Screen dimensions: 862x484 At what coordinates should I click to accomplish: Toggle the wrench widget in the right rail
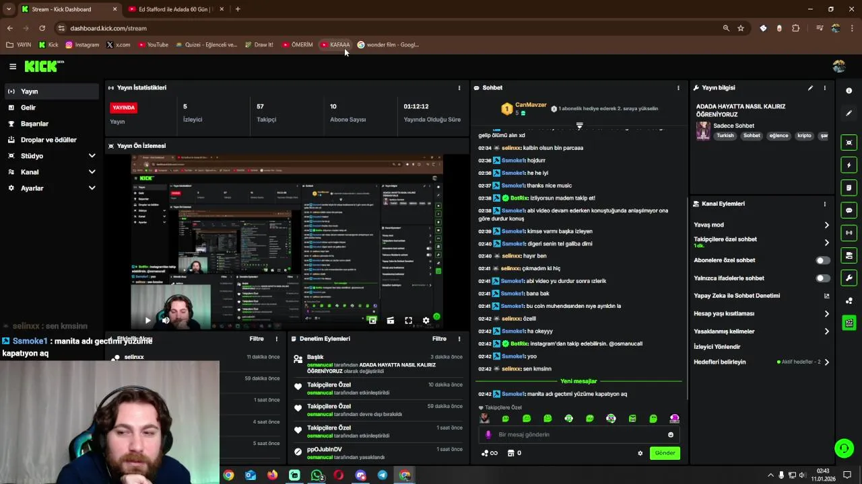coord(849,278)
